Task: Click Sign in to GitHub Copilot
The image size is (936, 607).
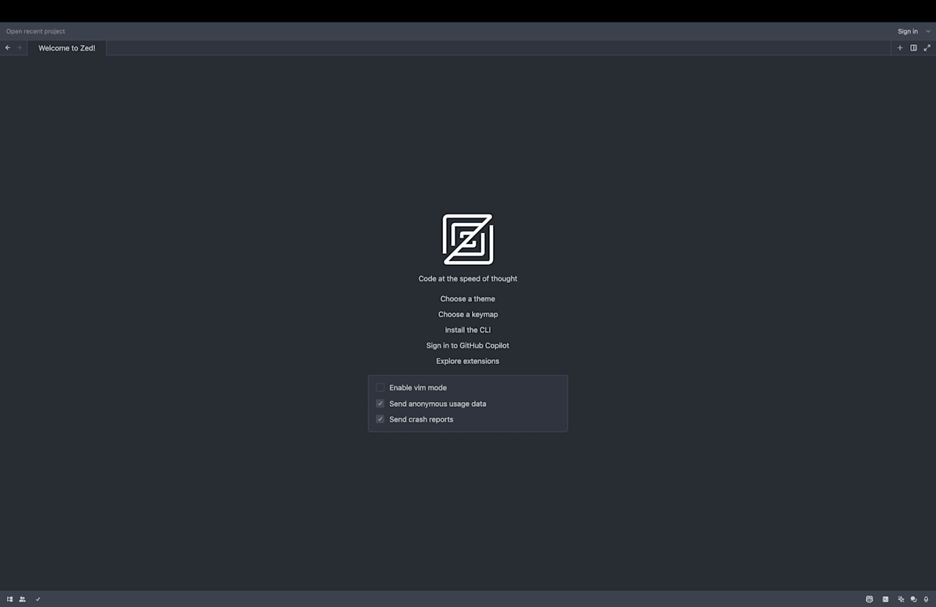Action: point(468,346)
